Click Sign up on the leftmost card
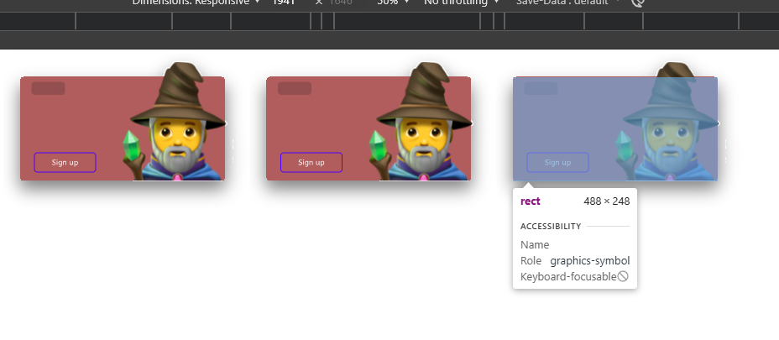The width and height of the screenshot is (779, 340). pos(65,163)
